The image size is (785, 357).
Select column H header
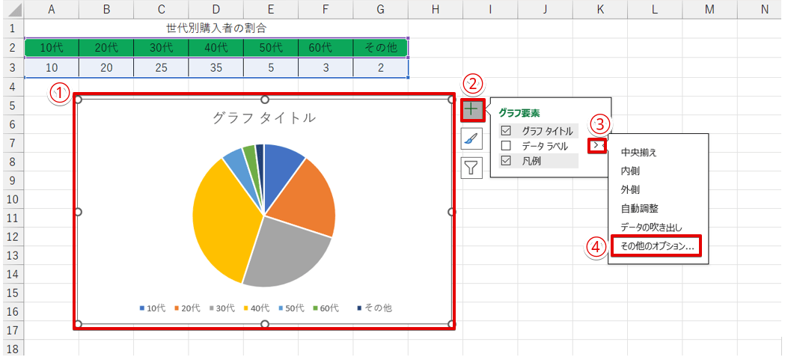pos(435,9)
